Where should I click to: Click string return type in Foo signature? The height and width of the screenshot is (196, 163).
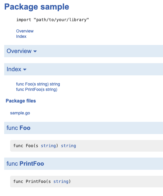tap(68, 146)
